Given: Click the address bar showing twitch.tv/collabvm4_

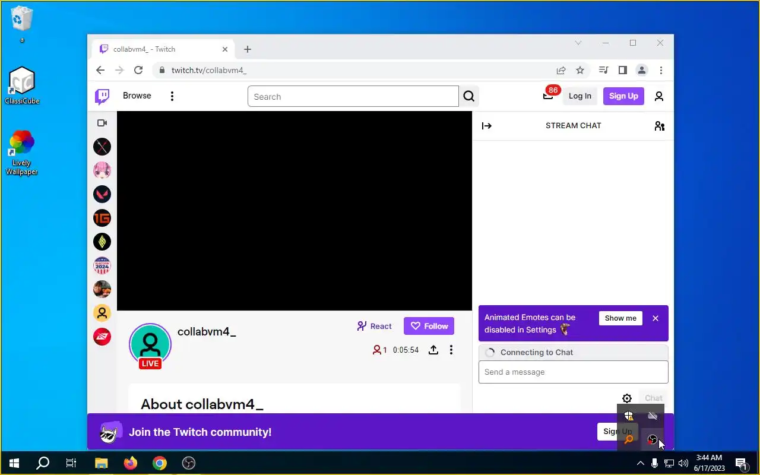Looking at the screenshot, I should [x=353, y=70].
